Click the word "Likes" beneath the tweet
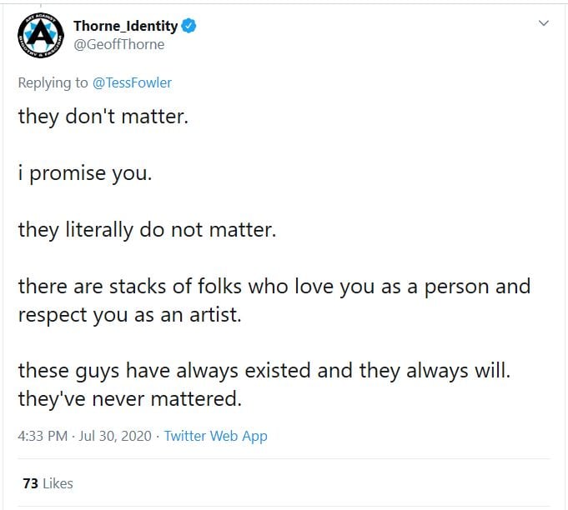This screenshot has height=510, width=568. (58, 483)
